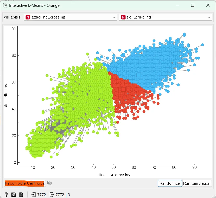Open the attacking_crossing variable dropdown
The height and width of the screenshot is (198, 216).
70,17
